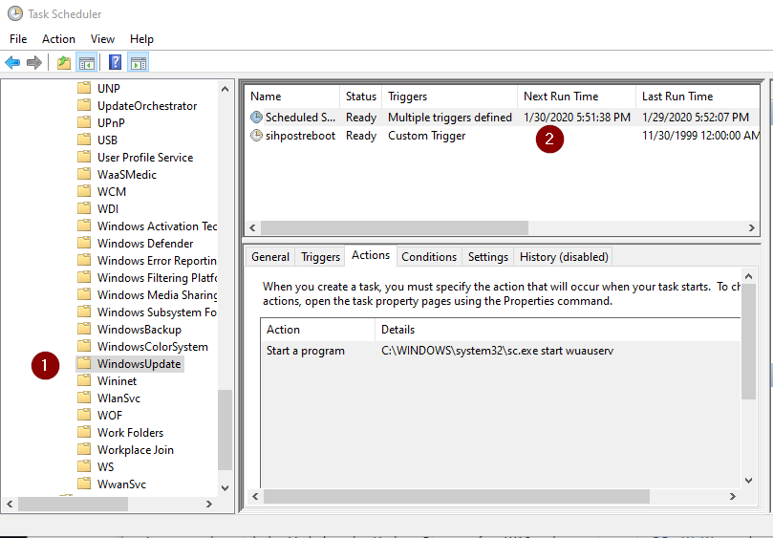This screenshot has width=773, height=538.
Task: Select Windows Activation Technologies folder
Action: (x=157, y=226)
